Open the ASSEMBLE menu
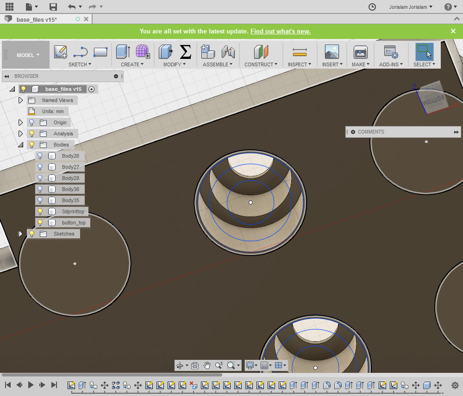The height and width of the screenshot is (396, 463). (x=217, y=64)
